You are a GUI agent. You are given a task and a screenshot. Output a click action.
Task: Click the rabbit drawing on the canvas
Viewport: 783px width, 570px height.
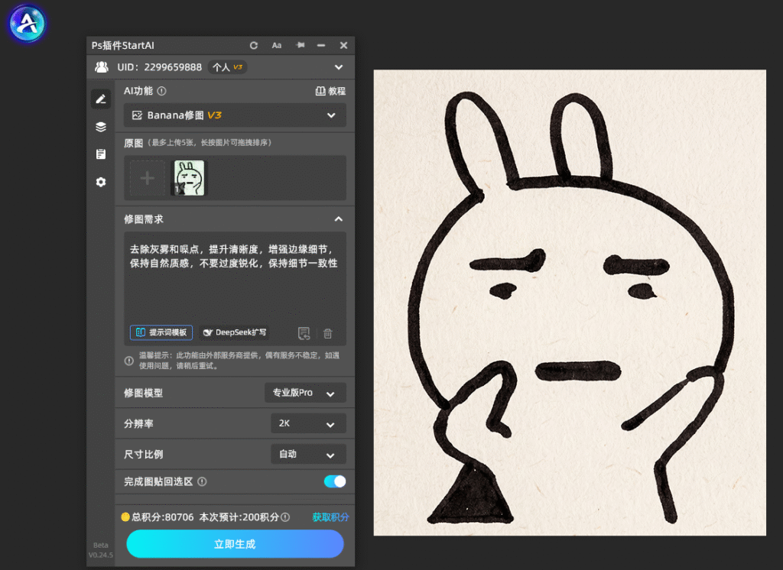(570, 303)
